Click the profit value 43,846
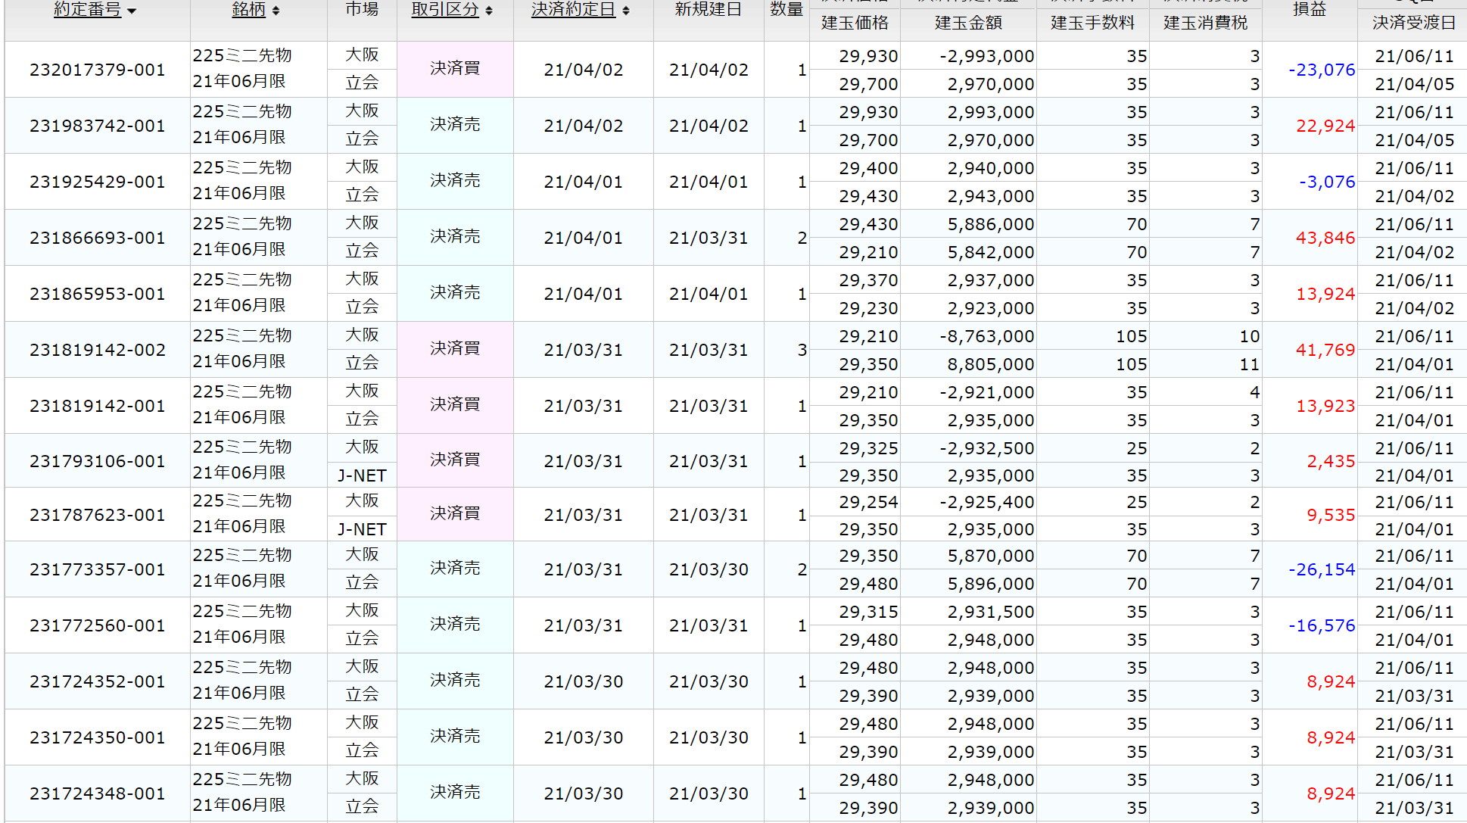Viewport: 1467px width, 823px height. coord(1325,238)
